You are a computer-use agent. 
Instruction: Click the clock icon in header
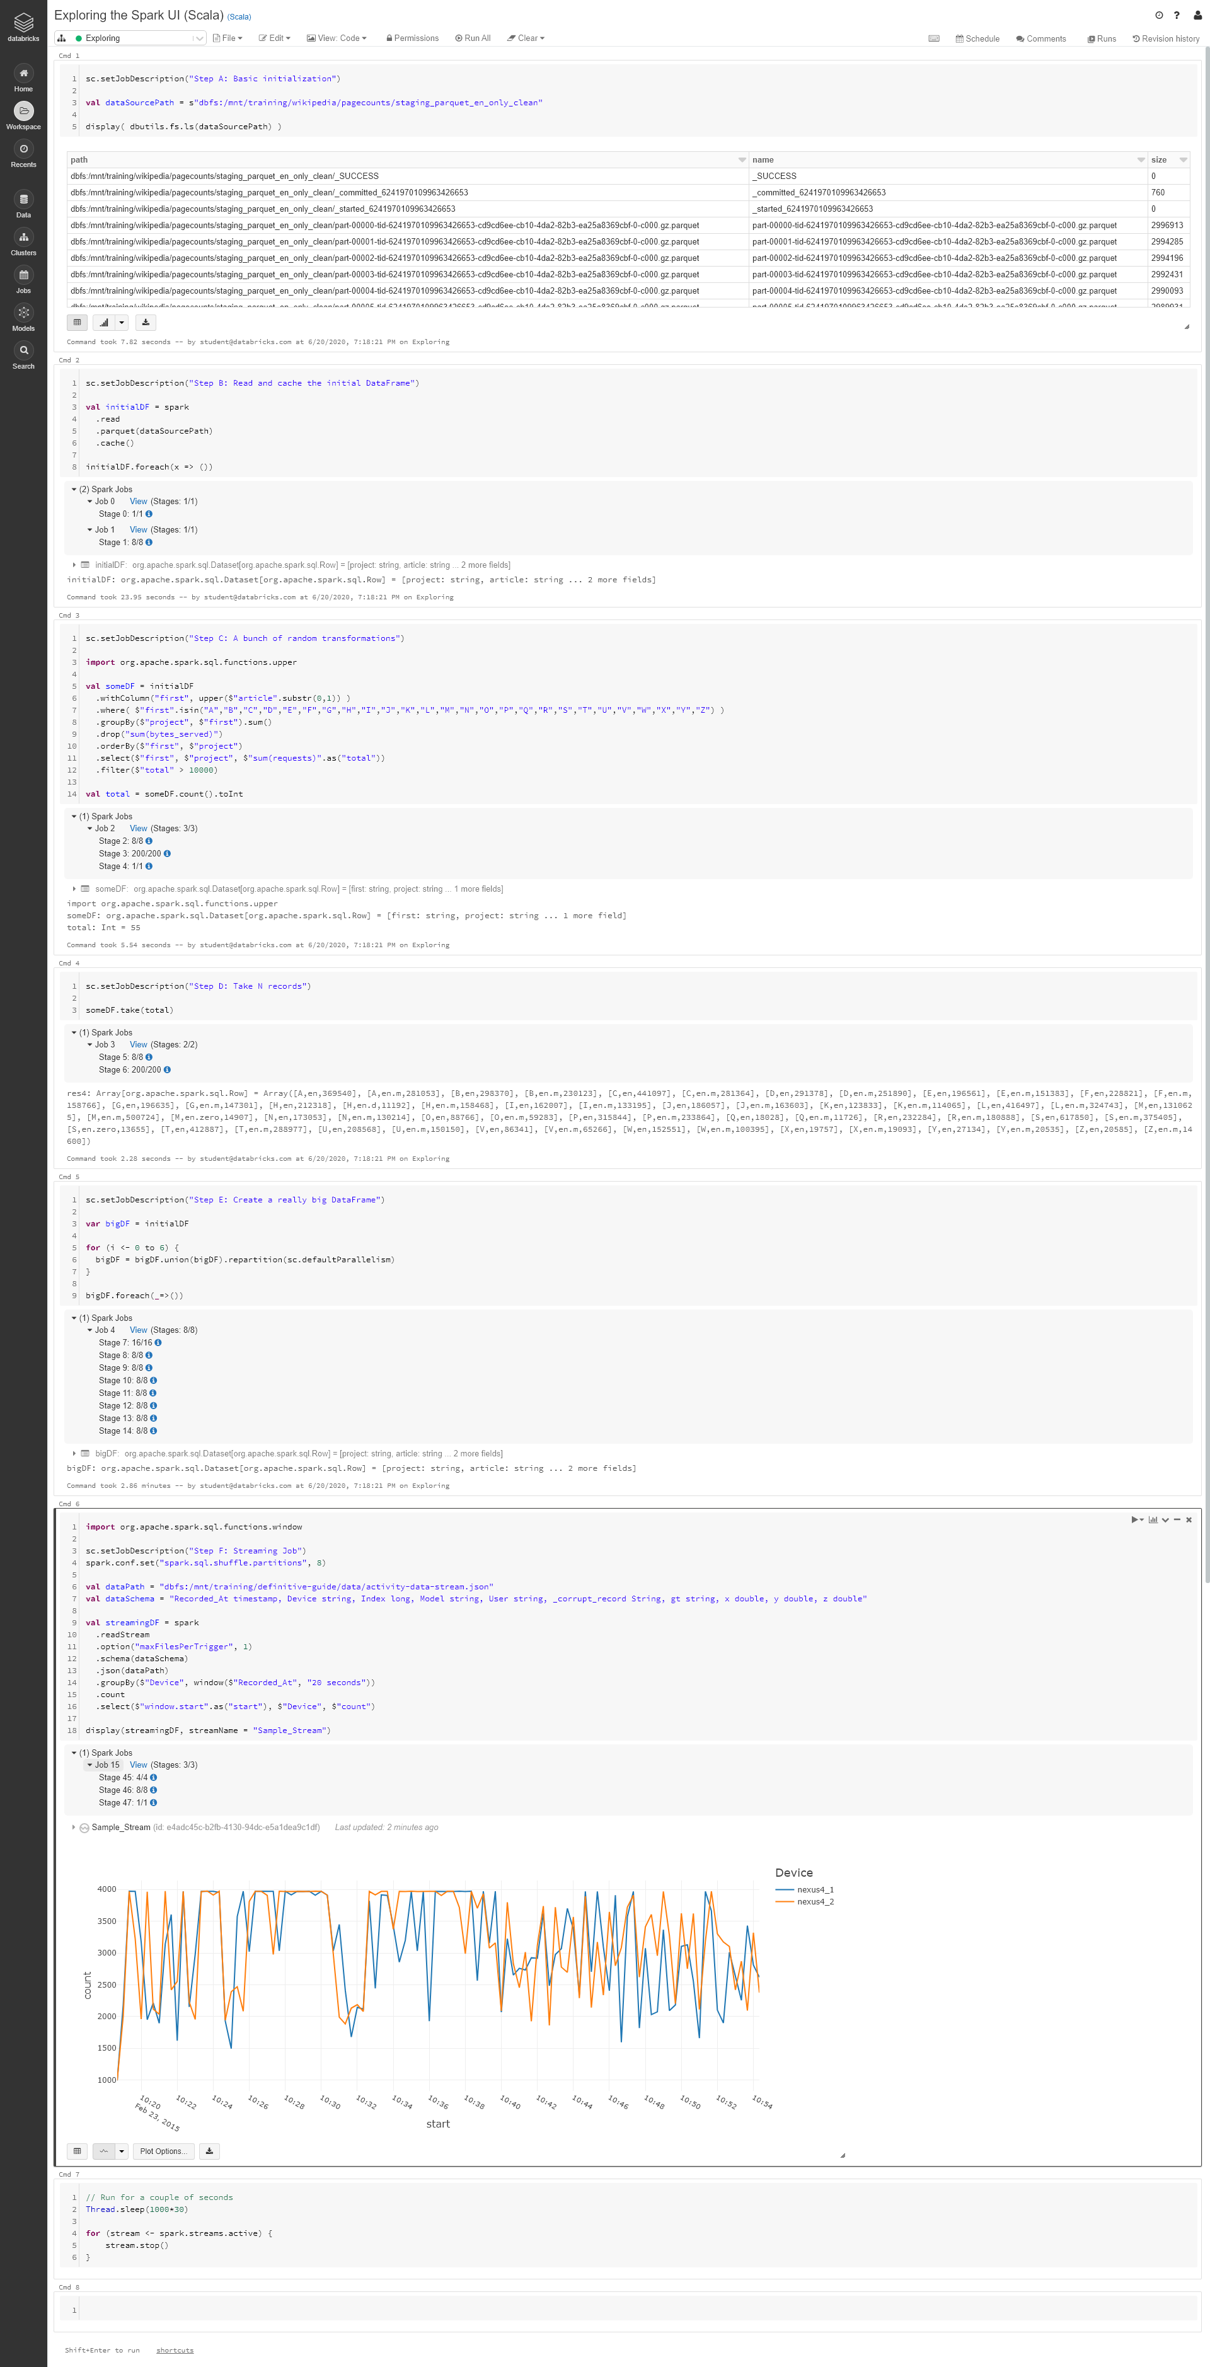1158,14
